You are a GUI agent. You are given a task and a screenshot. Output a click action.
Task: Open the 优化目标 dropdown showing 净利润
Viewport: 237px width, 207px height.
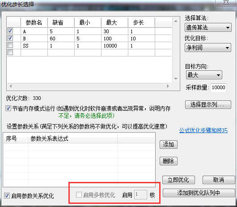(208, 47)
